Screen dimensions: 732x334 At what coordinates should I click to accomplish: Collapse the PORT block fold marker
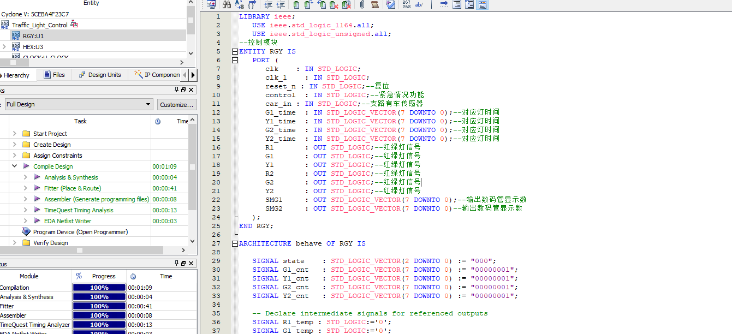[235, 60]
